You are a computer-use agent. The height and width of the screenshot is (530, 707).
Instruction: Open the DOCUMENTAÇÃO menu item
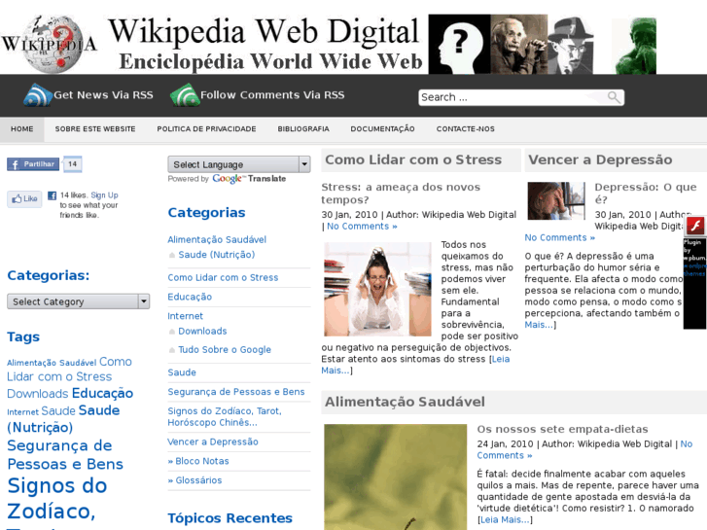[382, 129]
